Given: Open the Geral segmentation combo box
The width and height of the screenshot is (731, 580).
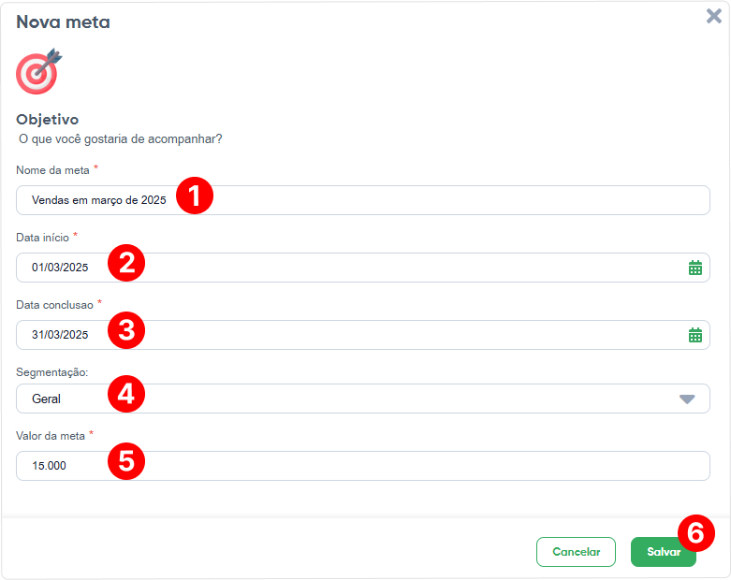Looking at the screenshot, I should pyautogui.click(x=363, y=399).
